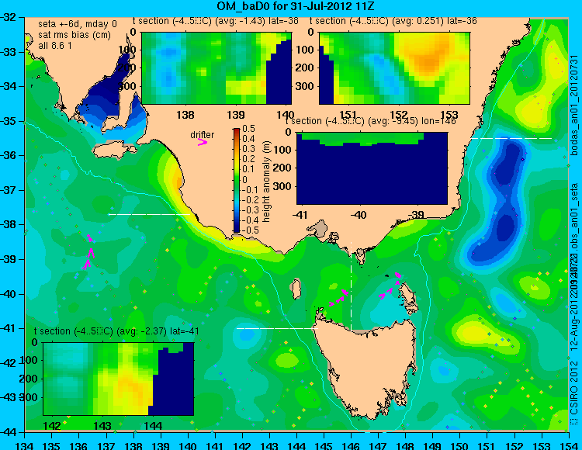
Task: Click the white dashed section line at latitude -35.5
Action: [x=511, y=138]
